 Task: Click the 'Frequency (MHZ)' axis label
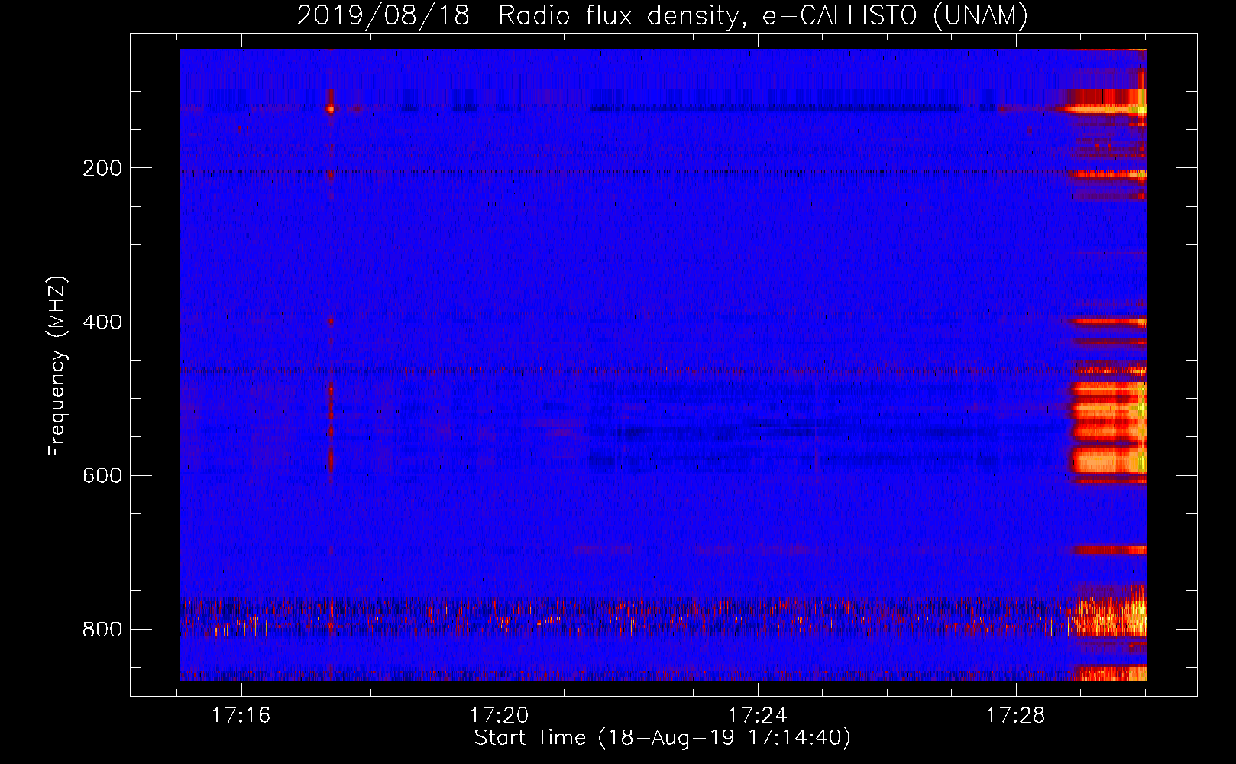(x=57, y=367)
